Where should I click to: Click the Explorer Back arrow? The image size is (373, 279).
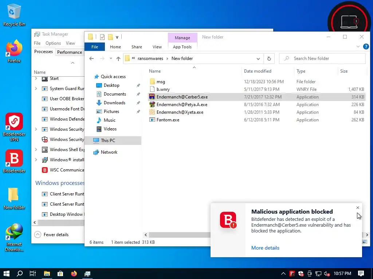coord(91,58)
